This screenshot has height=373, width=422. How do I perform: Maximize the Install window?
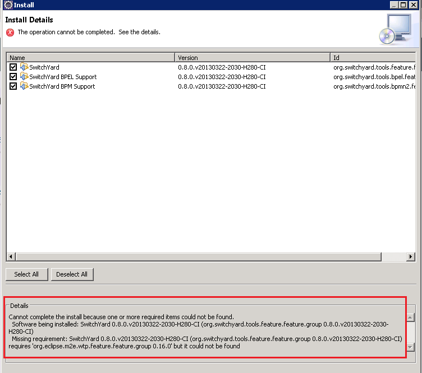(x=403, y=5)
